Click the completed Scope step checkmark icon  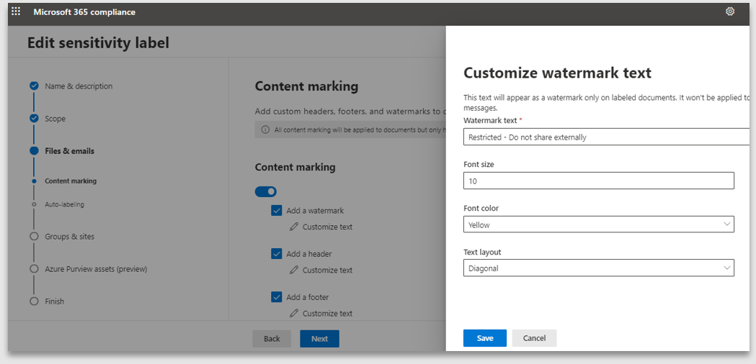click(34, 119)
